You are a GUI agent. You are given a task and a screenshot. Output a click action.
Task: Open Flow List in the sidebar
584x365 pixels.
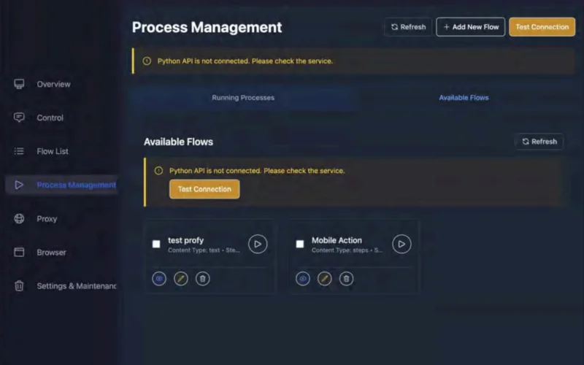pyautogui.click(x=62, y=151)
